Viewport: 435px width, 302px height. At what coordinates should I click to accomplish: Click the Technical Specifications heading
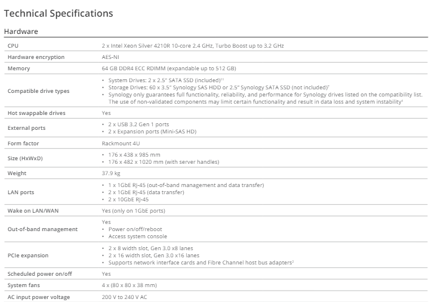58,13
